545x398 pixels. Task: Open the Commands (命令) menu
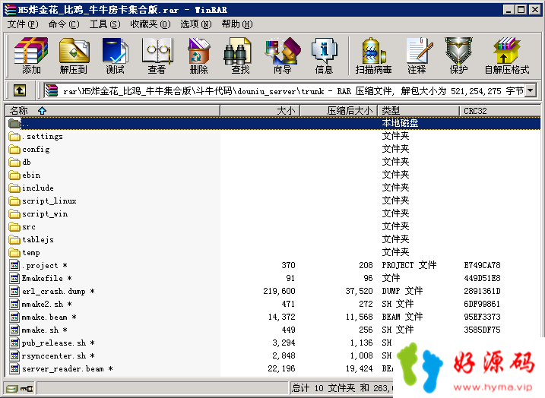pyautogui.click(x=64, y=24)
